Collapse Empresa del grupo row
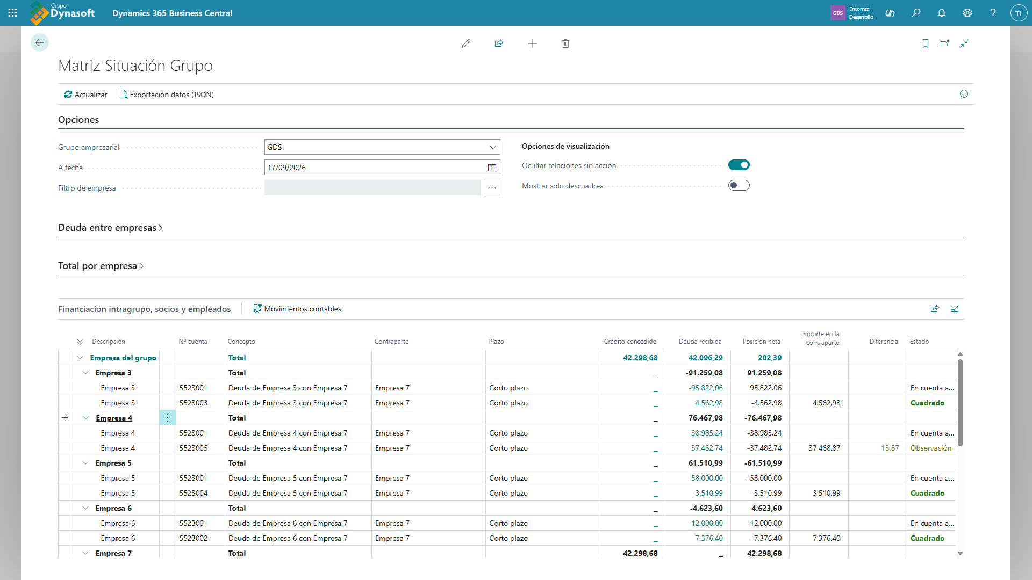The height and width of the screenshot is (580, 1032). 80,358
